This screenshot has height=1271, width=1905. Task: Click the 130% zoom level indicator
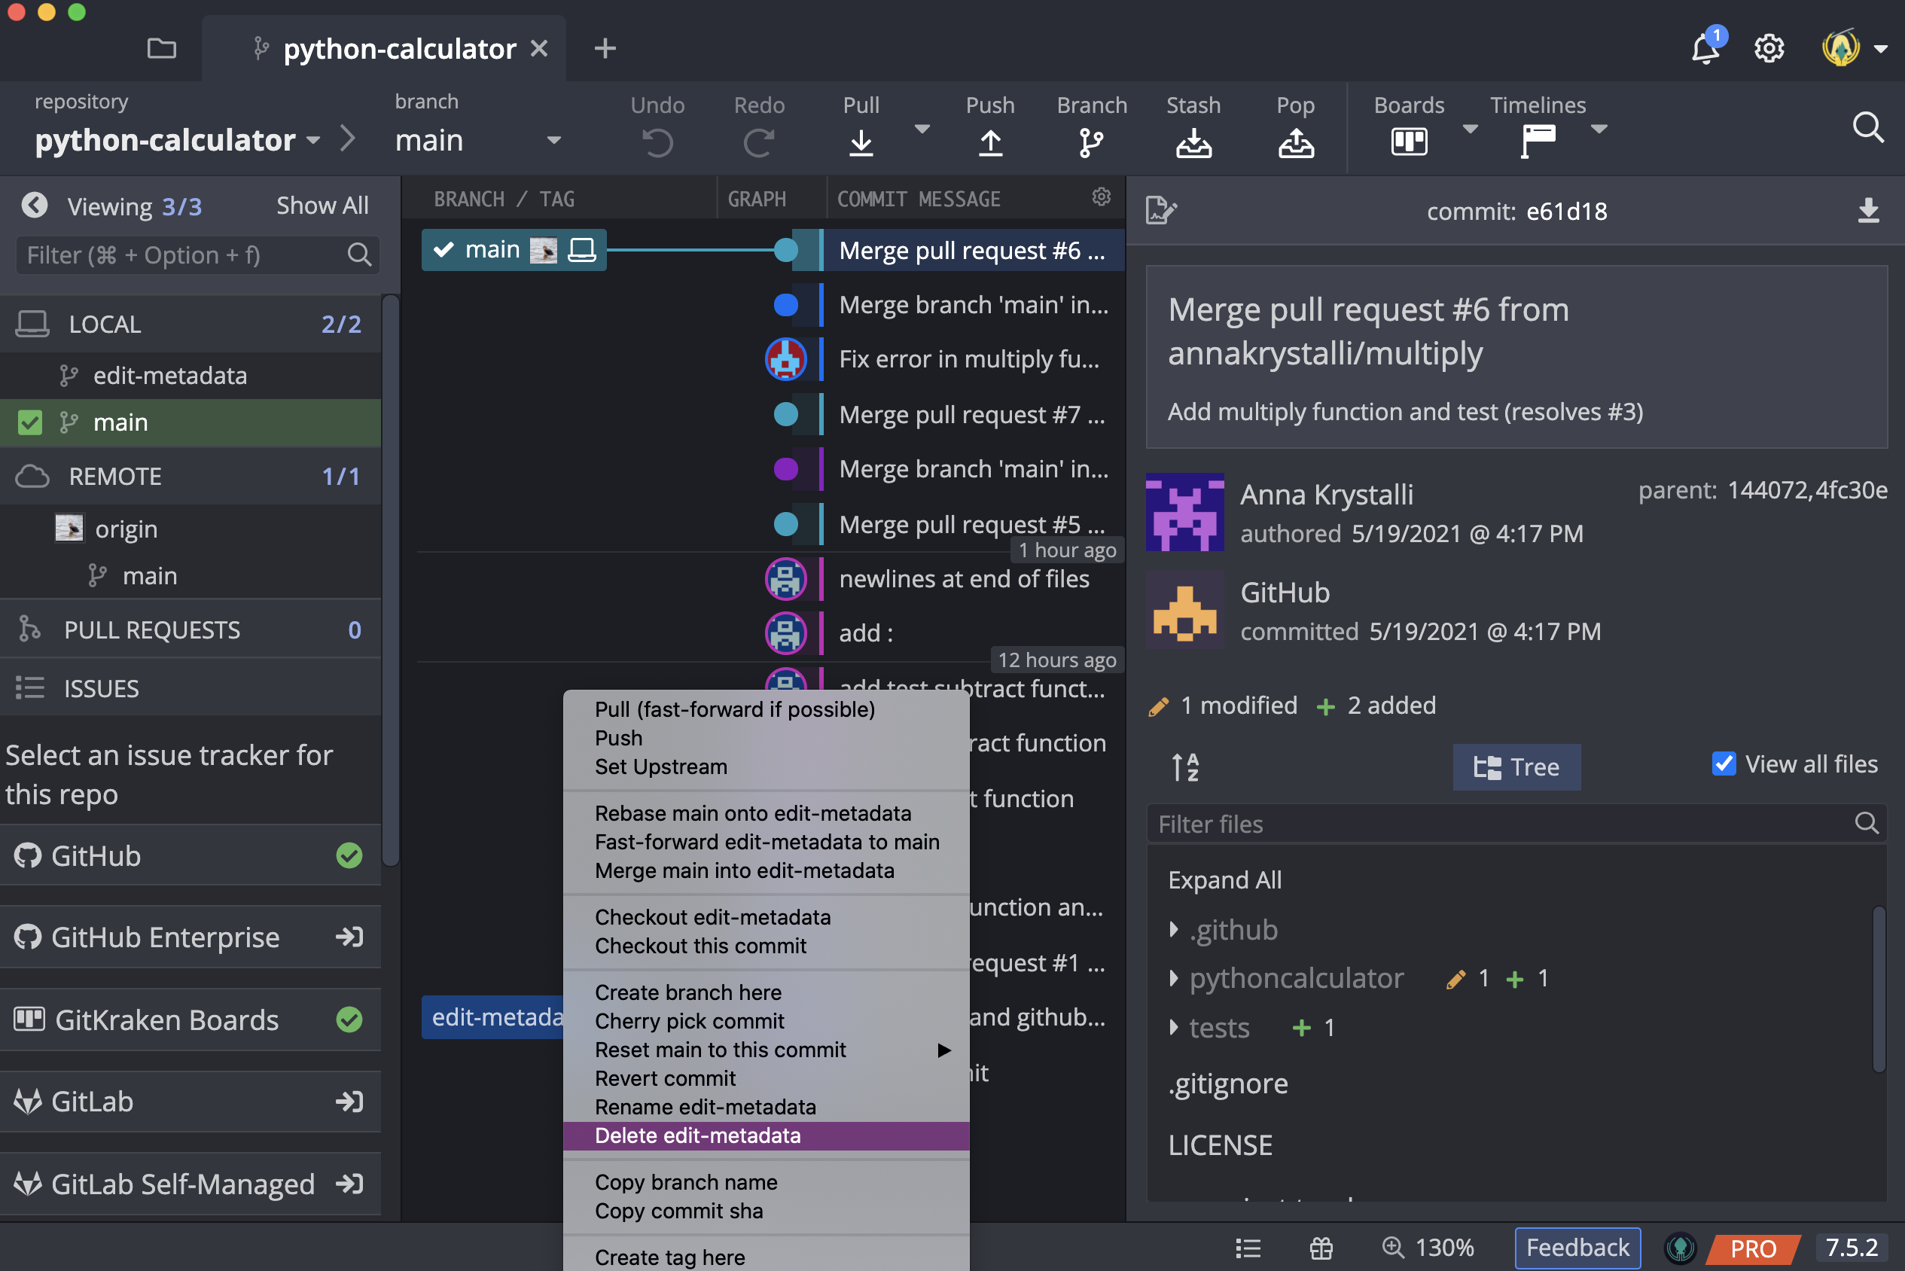[x=1428, y=1248]
